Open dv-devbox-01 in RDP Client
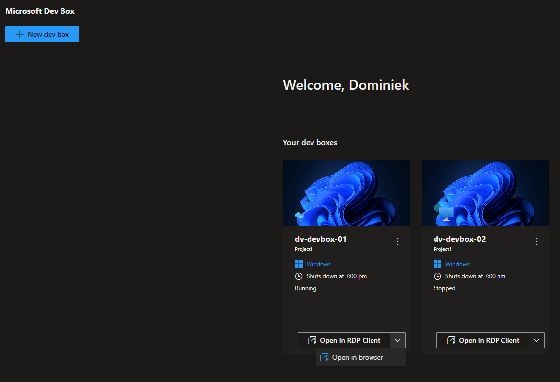Screen dimensions: 560x382 (x=344, y=340)
